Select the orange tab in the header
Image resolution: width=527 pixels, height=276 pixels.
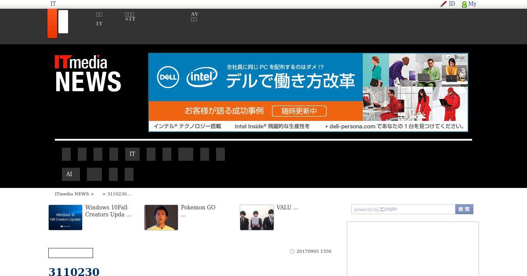(x=52, y=24)
